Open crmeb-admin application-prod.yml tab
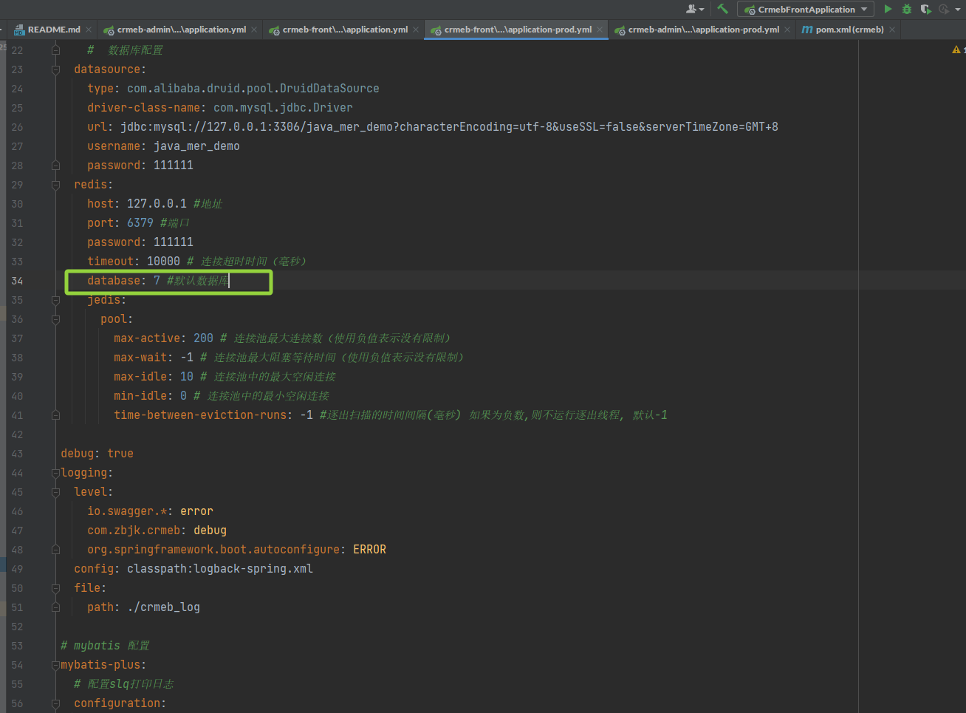966x713 pixels. [x=703, y=30]
